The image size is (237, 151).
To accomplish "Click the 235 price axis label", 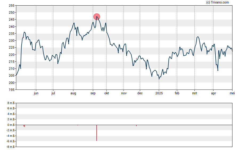I will 11,34.
